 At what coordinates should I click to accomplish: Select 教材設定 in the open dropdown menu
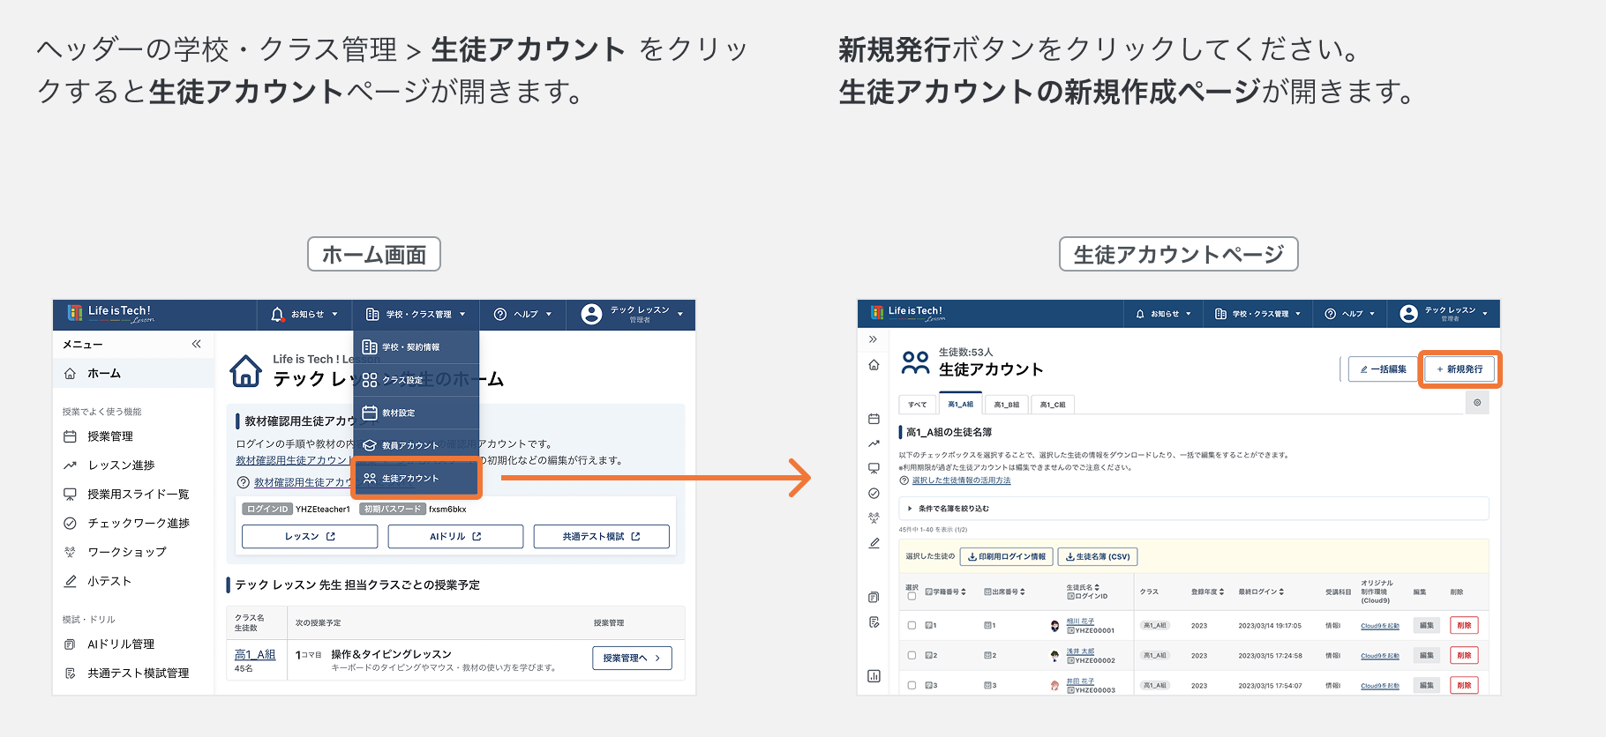click(x=417, y=413)
